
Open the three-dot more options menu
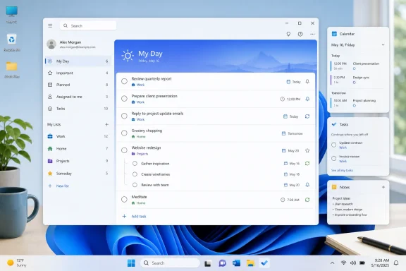(x=312, y=34)
